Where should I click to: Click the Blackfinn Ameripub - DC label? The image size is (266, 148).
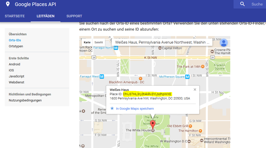click(x=127, y=82)
